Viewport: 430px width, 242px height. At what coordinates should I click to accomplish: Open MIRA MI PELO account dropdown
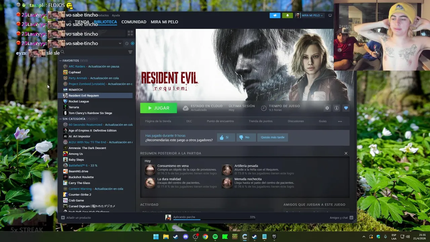(309, 15)
